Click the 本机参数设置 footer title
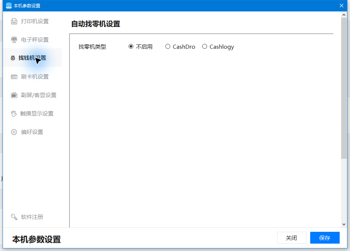Image resolution: width=350 pixels, height=251 pixels. 36,239
